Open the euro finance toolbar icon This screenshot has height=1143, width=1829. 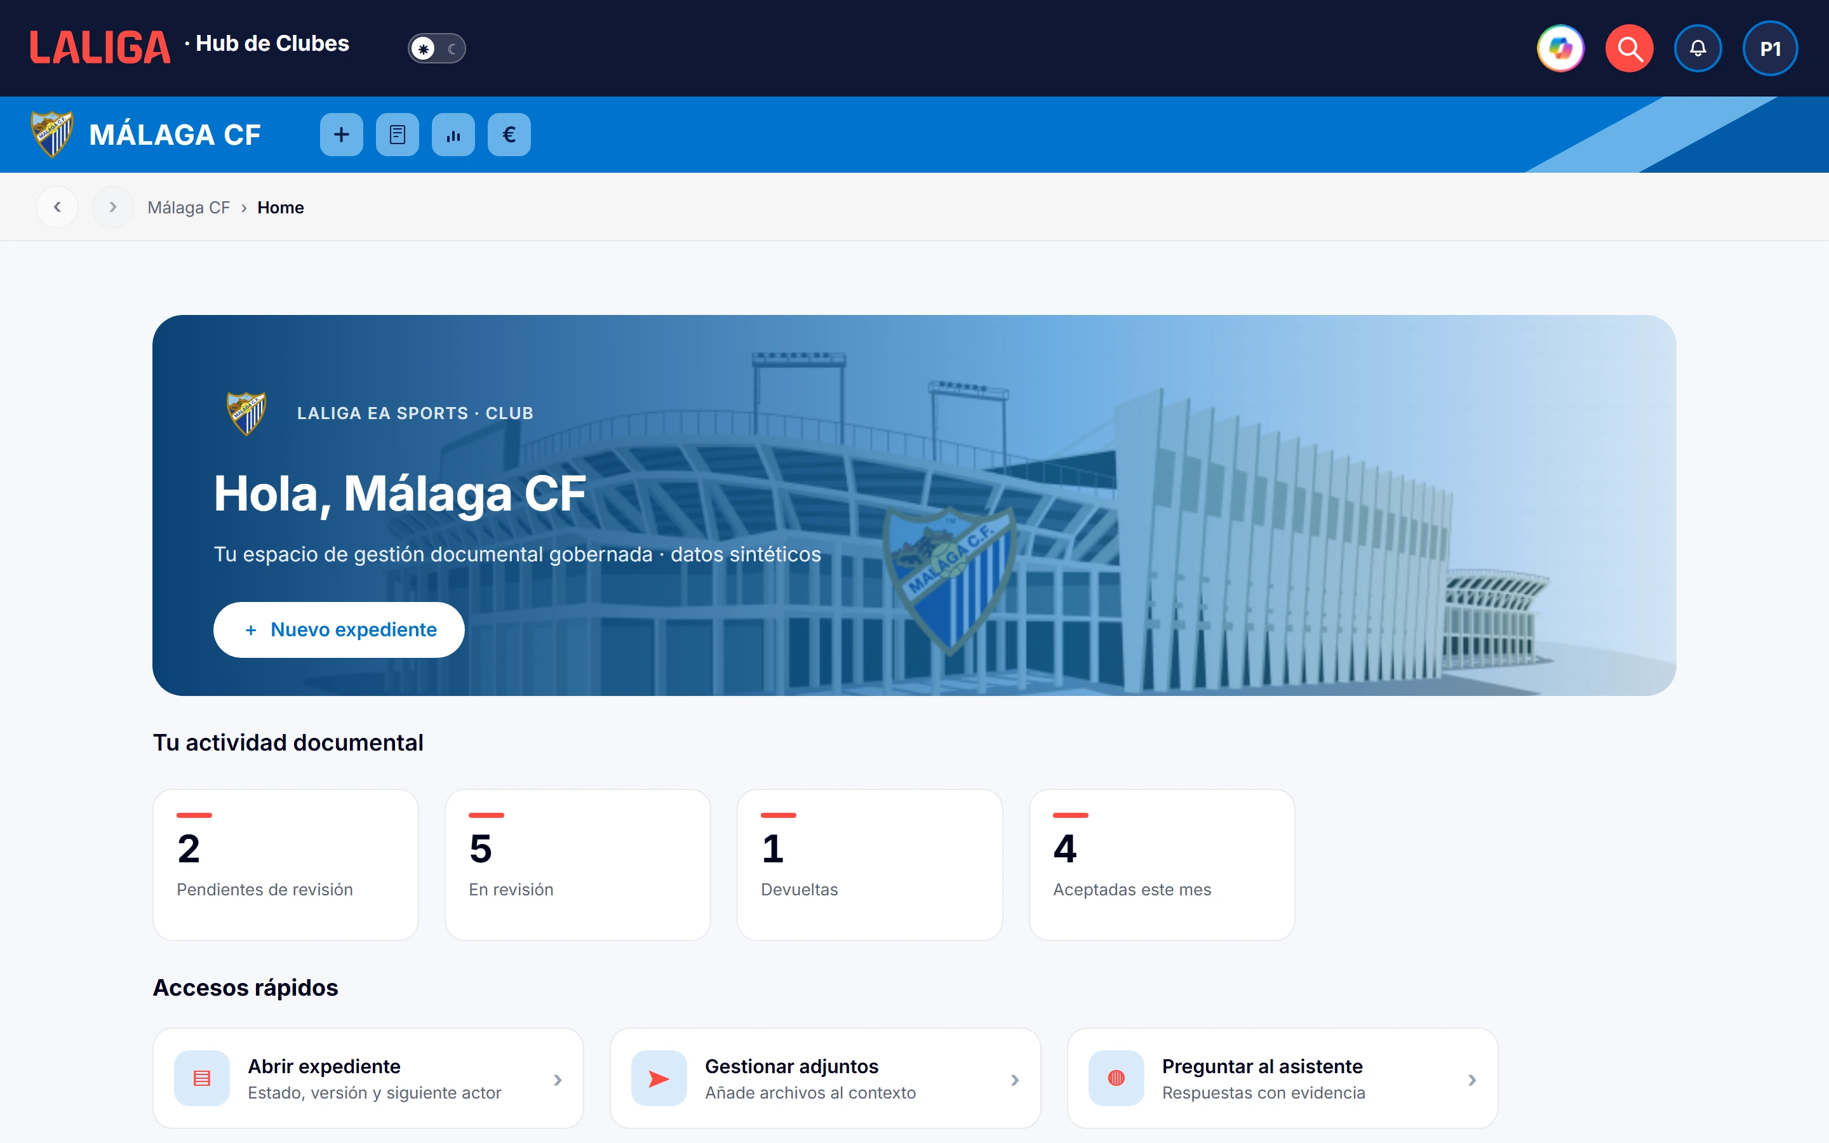(509, 135)
